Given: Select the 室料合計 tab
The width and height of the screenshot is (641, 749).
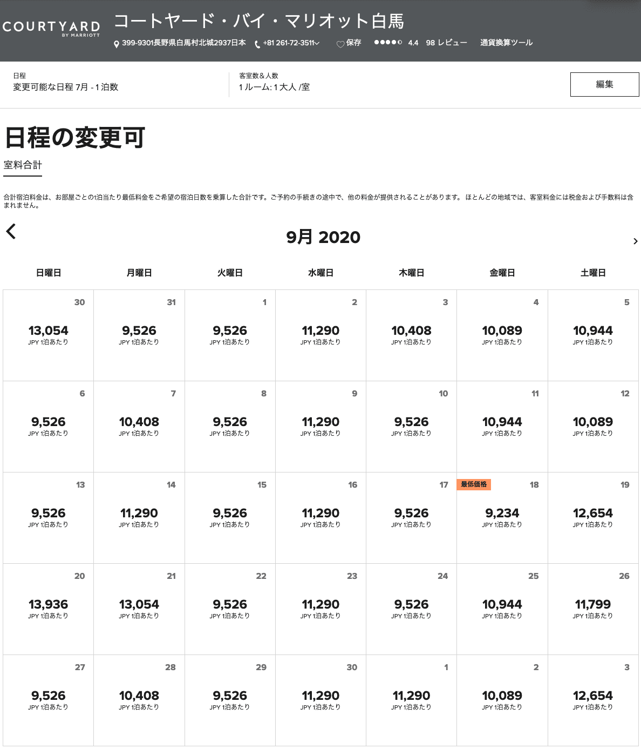Looking at the screenshot, I should 23,165.
